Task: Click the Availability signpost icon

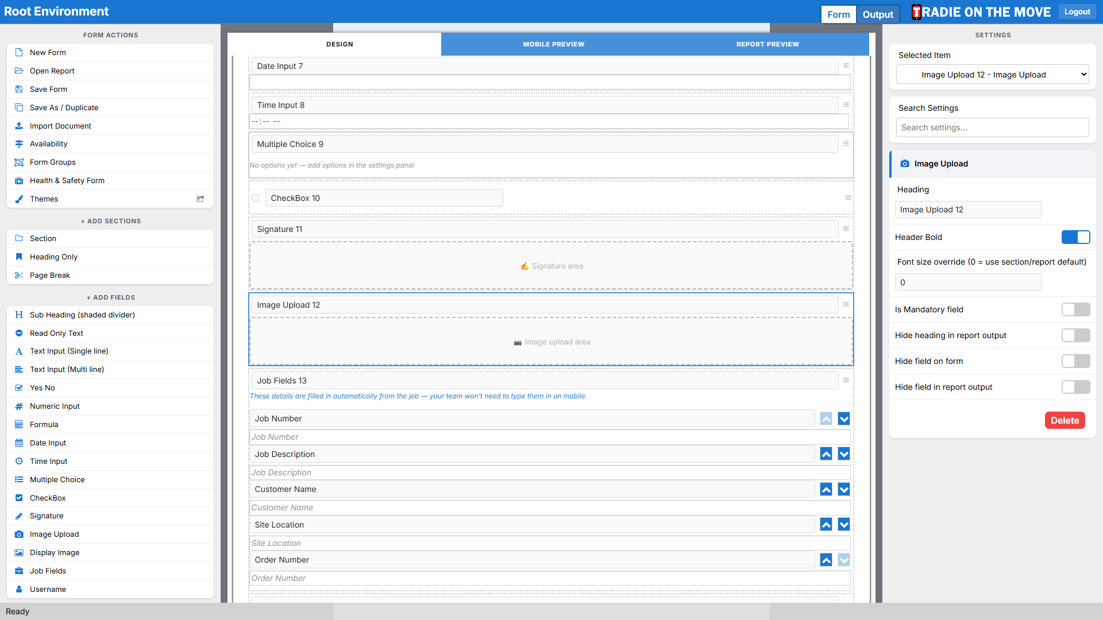Action: coord(19,144)
